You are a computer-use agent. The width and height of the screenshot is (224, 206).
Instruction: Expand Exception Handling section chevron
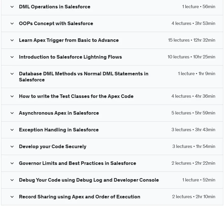tap(12, 130)
